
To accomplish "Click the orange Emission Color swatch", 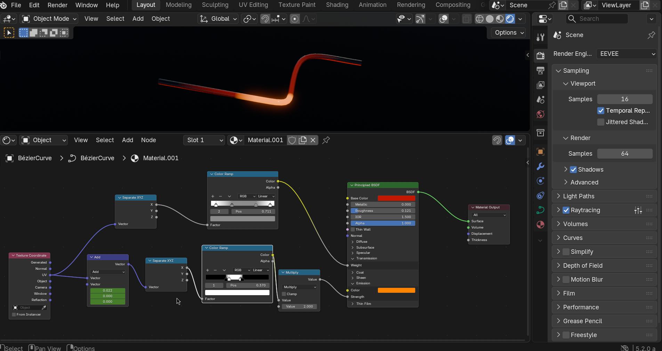I will pyautogui.click(x=396, y=290).
